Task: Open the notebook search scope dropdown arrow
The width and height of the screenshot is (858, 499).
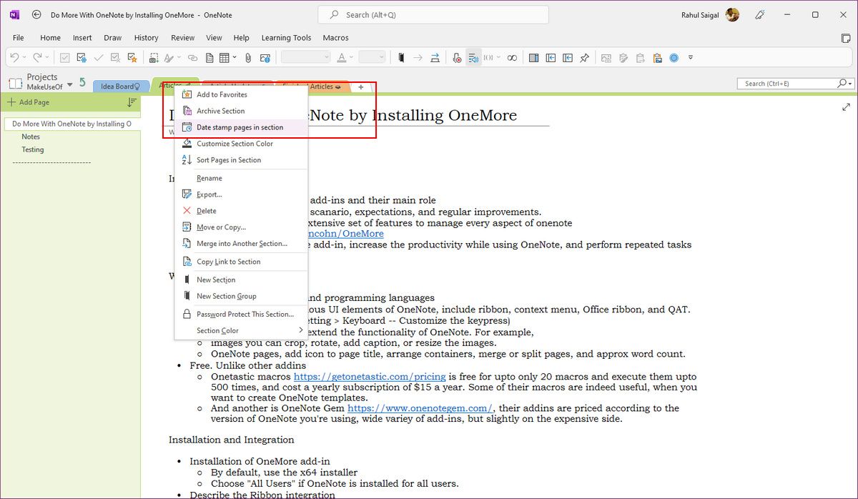Action: point(851,84)
